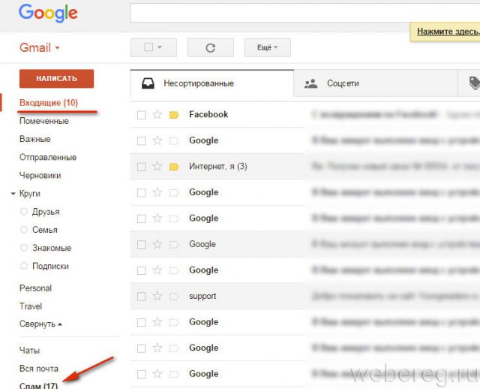Open the Чаты folder
480x389 pixels.
click(30, 351)
